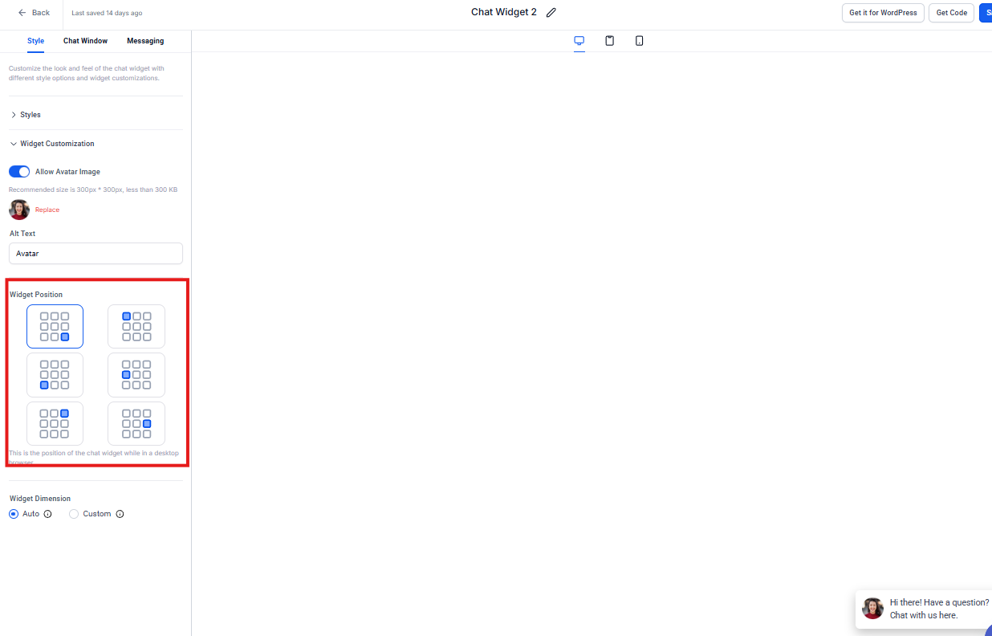Pick middle-right widget position option

pos(136,423)
